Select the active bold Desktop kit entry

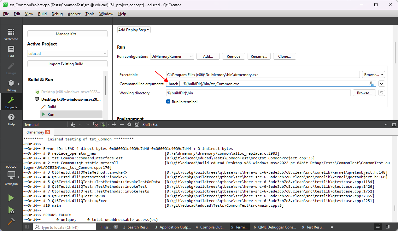coord(71,99)
